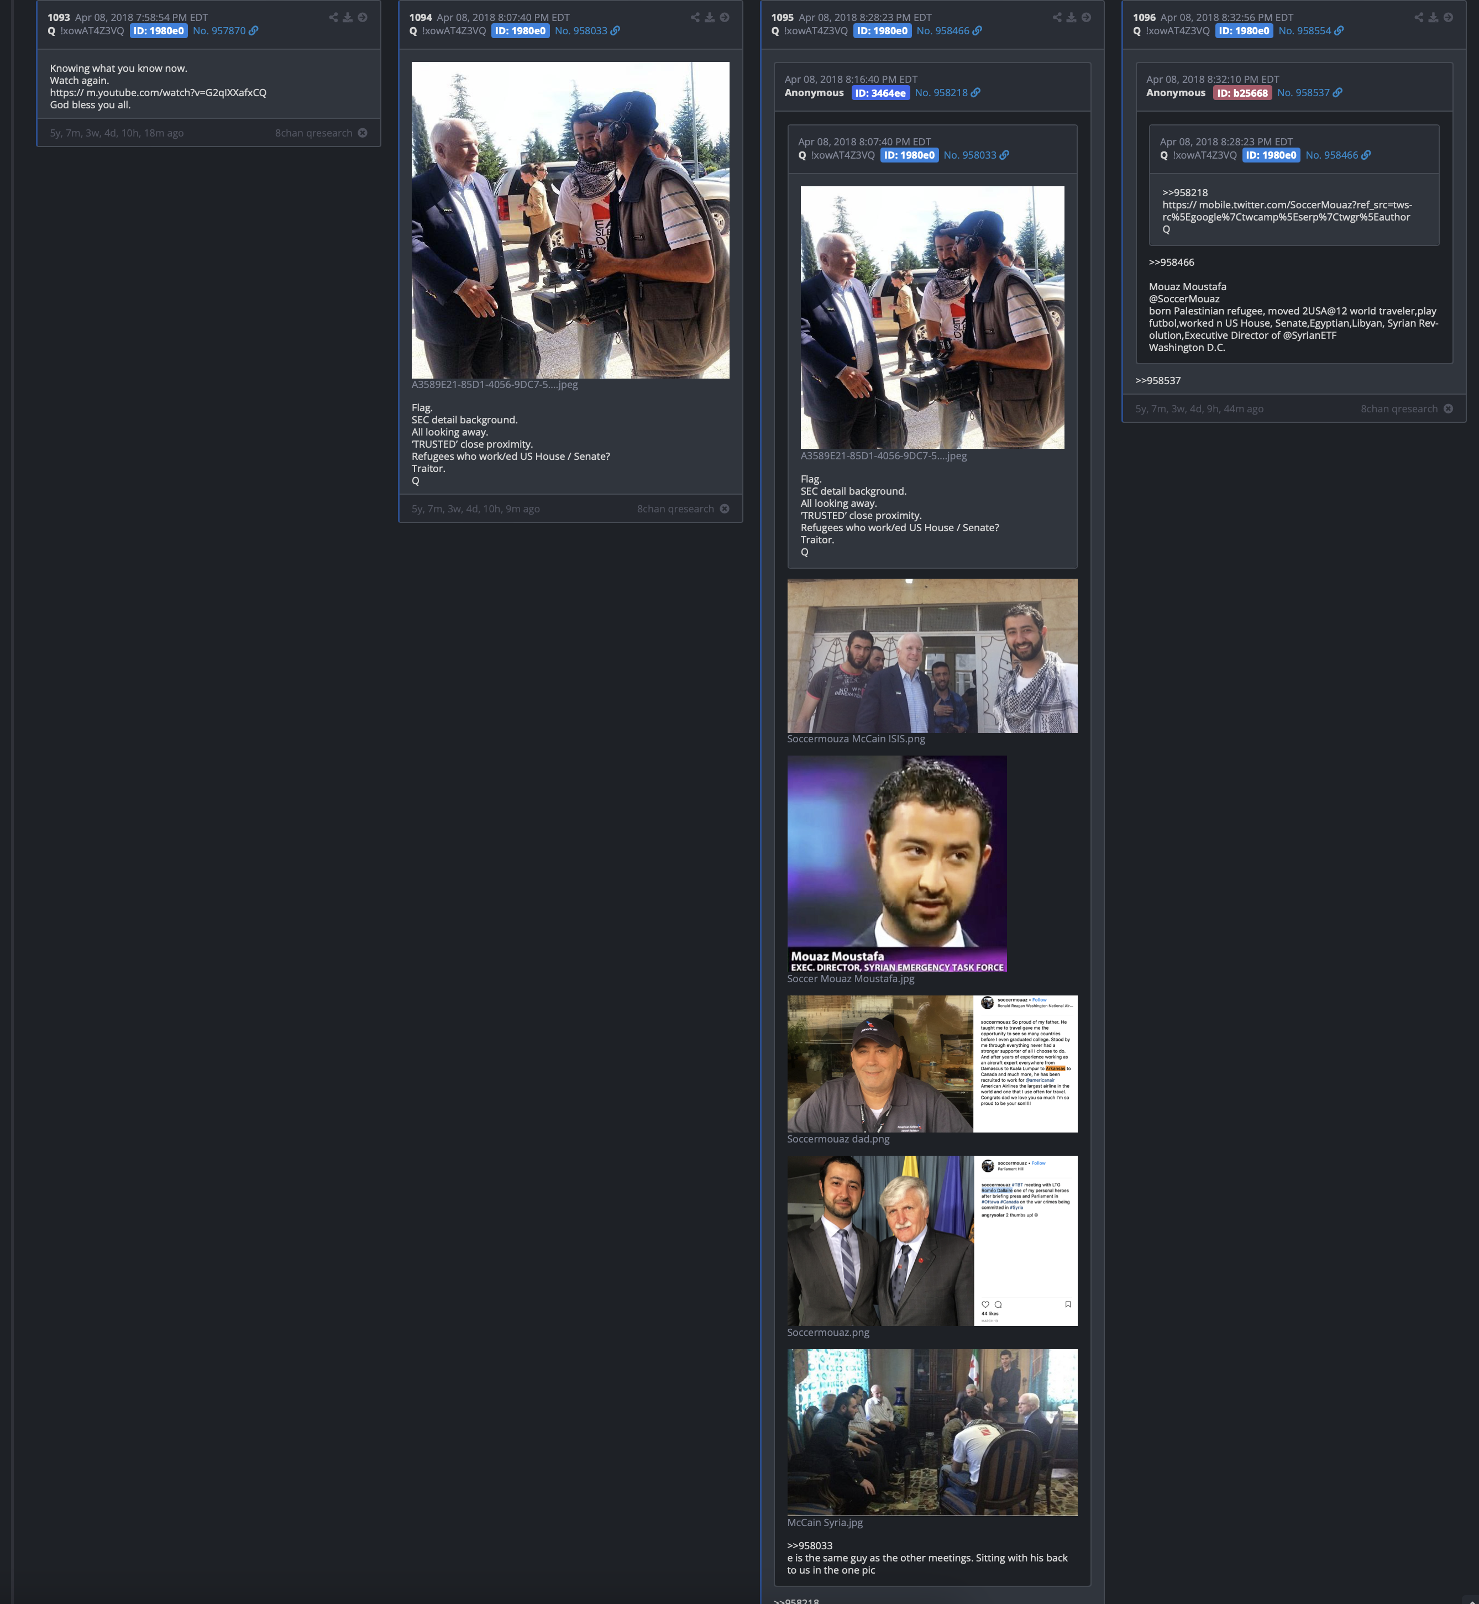Open Soccermouaz dad.png image
Image resolution: width=1479 pixels, height=1604 pixels.
(x=932, y=1064)
